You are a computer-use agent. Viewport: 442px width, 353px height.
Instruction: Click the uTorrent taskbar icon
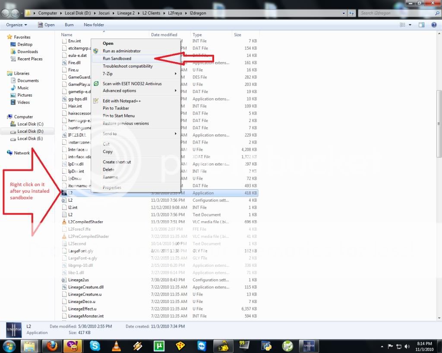coord(158,346)
